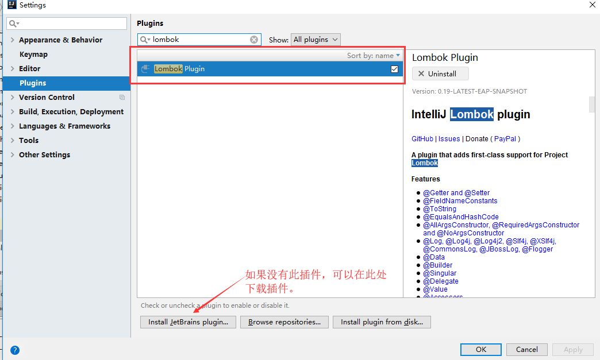Click the Lombok Plugin row icon
600x360 pixels.
(x=145, y=69)
